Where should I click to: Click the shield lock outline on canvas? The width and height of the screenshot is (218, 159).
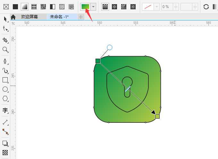128,89
